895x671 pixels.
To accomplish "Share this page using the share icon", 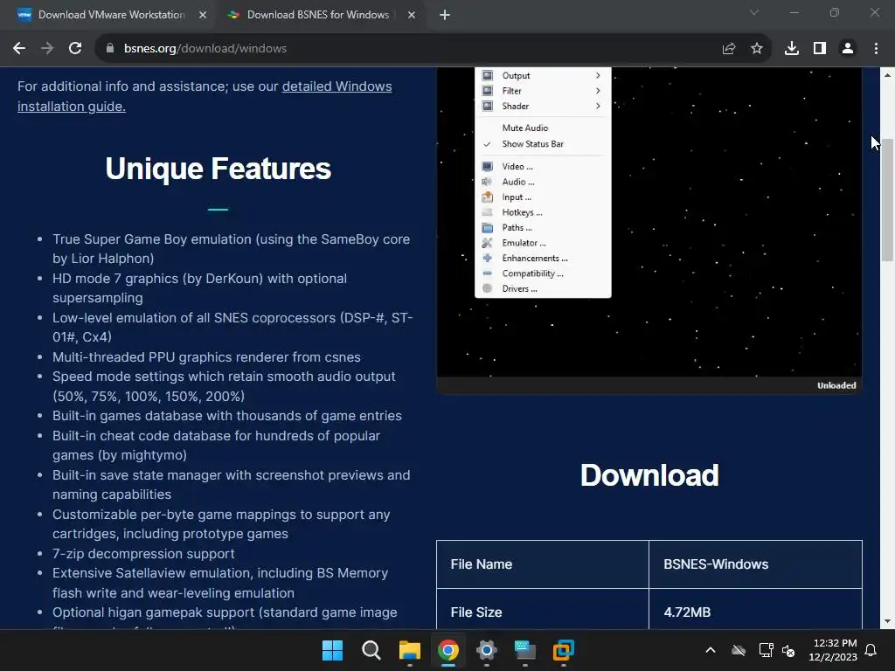I will click(729, 49).
